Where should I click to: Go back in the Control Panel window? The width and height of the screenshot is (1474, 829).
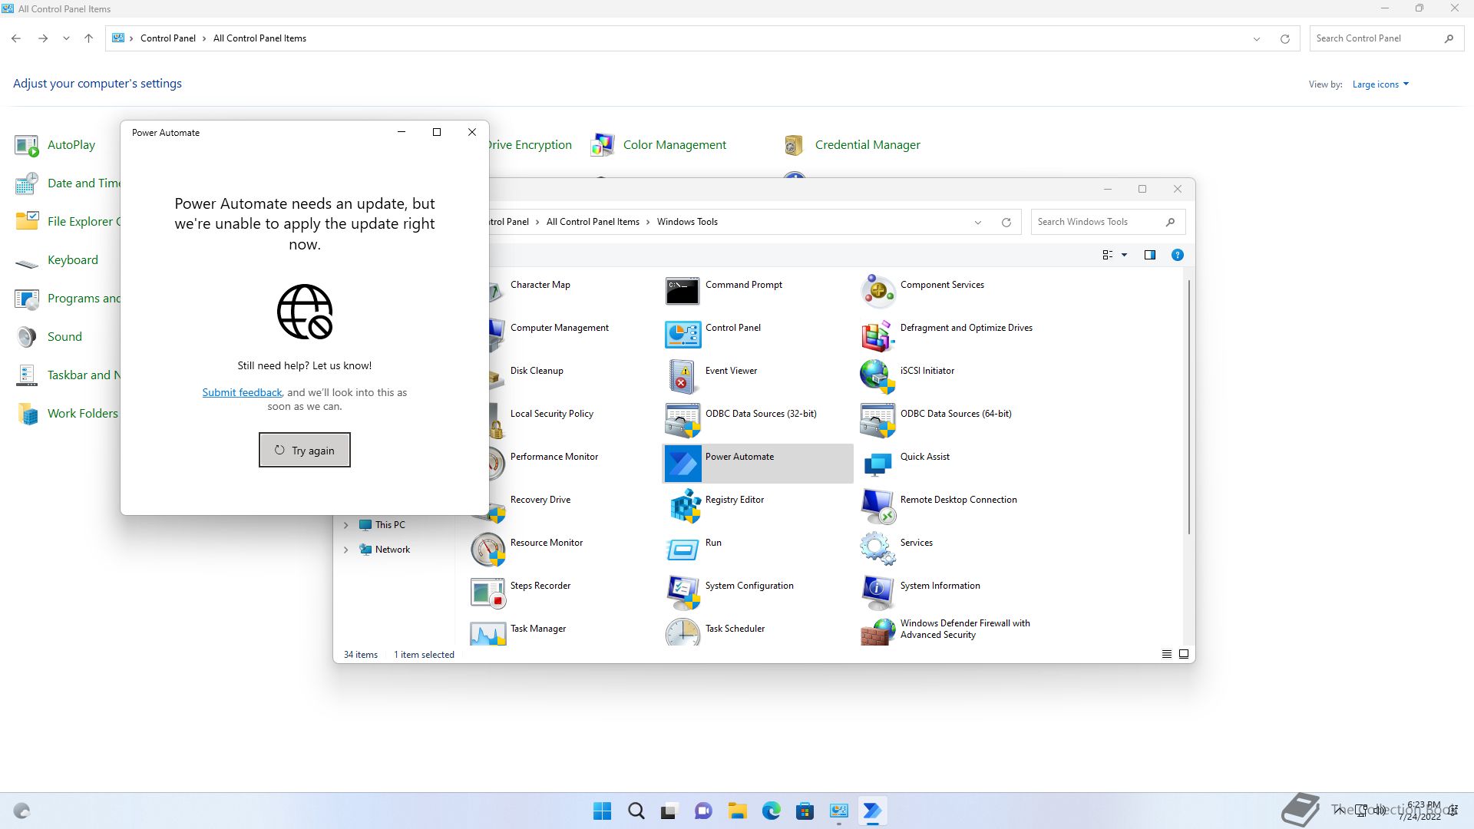tap(16, 38)
